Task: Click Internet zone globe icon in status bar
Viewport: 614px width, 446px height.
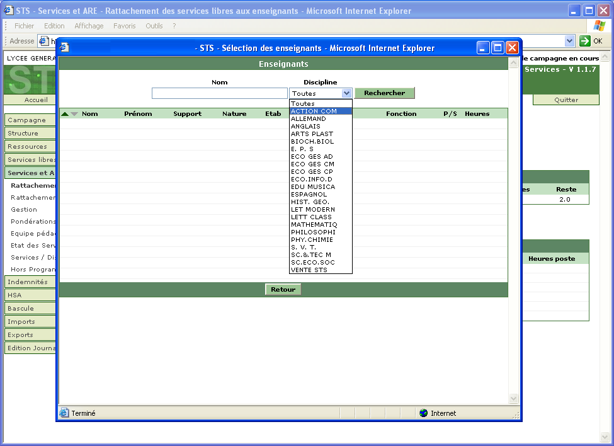Action: pyautogui.click(x=423, y=413)
